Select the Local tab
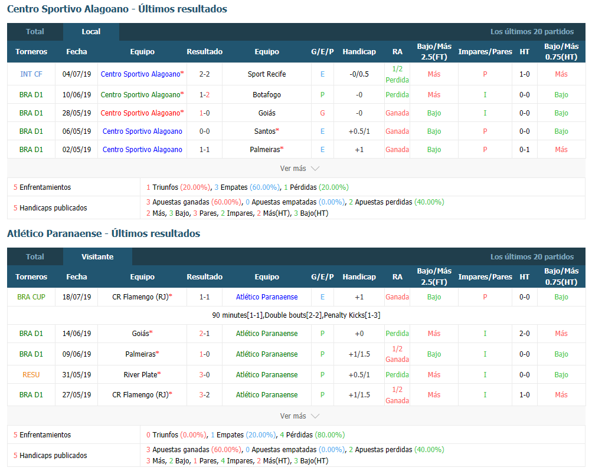 coord(91,32)
